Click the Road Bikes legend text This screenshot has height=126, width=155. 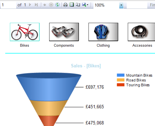(x=136, y=80)
